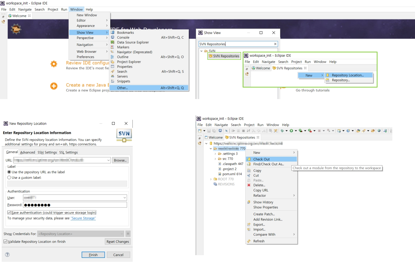Clear the Show View filter with the X button
Image resolution: width=415 pixels, height=264 pixels.
tap(275, 44)
